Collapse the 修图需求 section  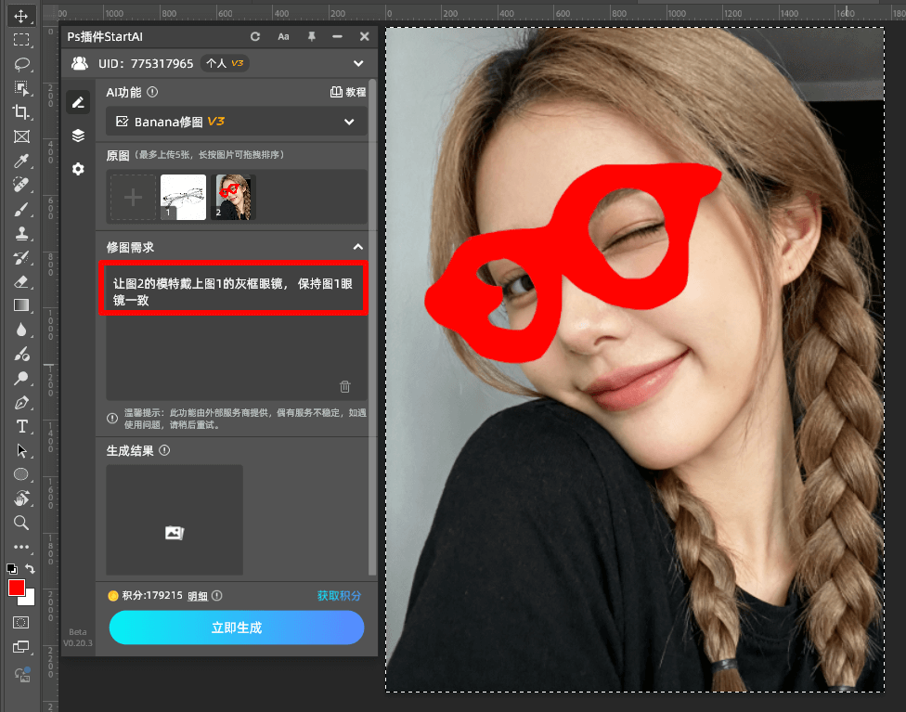[x=358, y=247]
